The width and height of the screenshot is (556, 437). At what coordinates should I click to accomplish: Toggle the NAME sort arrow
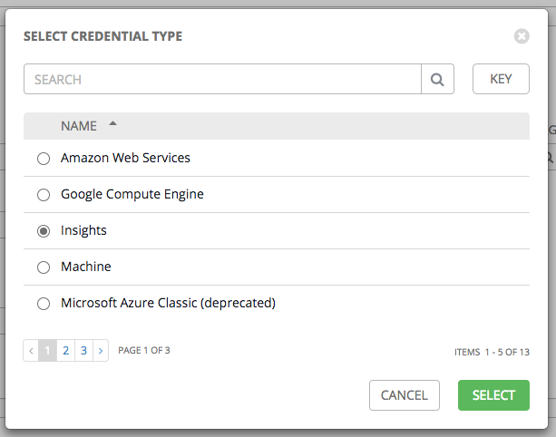pyautogui.click(x=112, y=123)
